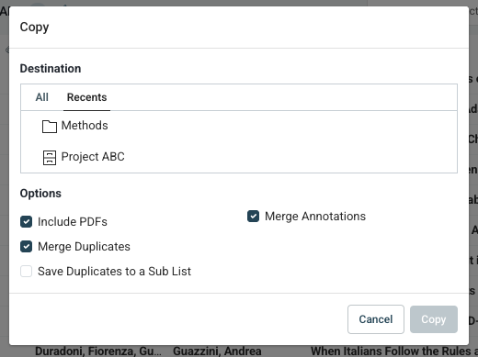Viewport: 478px width, 357px height.
Task: Confirm with the Copy button
Action: (x=434, y=319)
